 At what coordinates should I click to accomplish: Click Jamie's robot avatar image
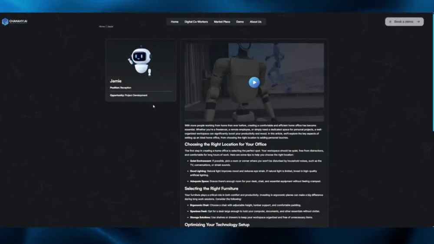click(x=140, y=61)
